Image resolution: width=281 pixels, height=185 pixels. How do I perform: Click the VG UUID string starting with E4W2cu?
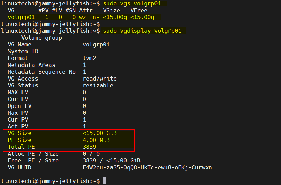(147, 167)
